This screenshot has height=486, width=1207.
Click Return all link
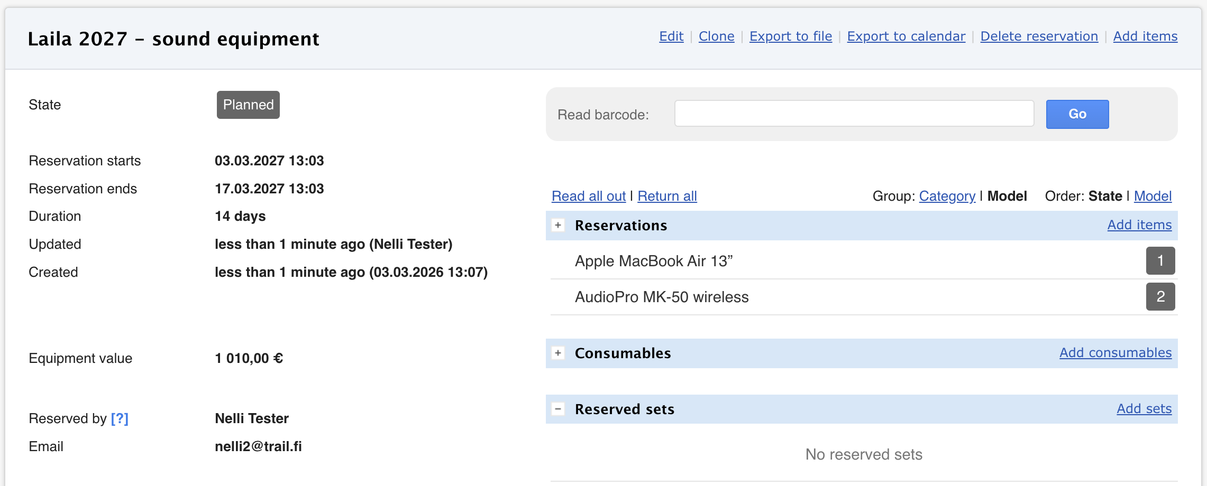[667, 196]
